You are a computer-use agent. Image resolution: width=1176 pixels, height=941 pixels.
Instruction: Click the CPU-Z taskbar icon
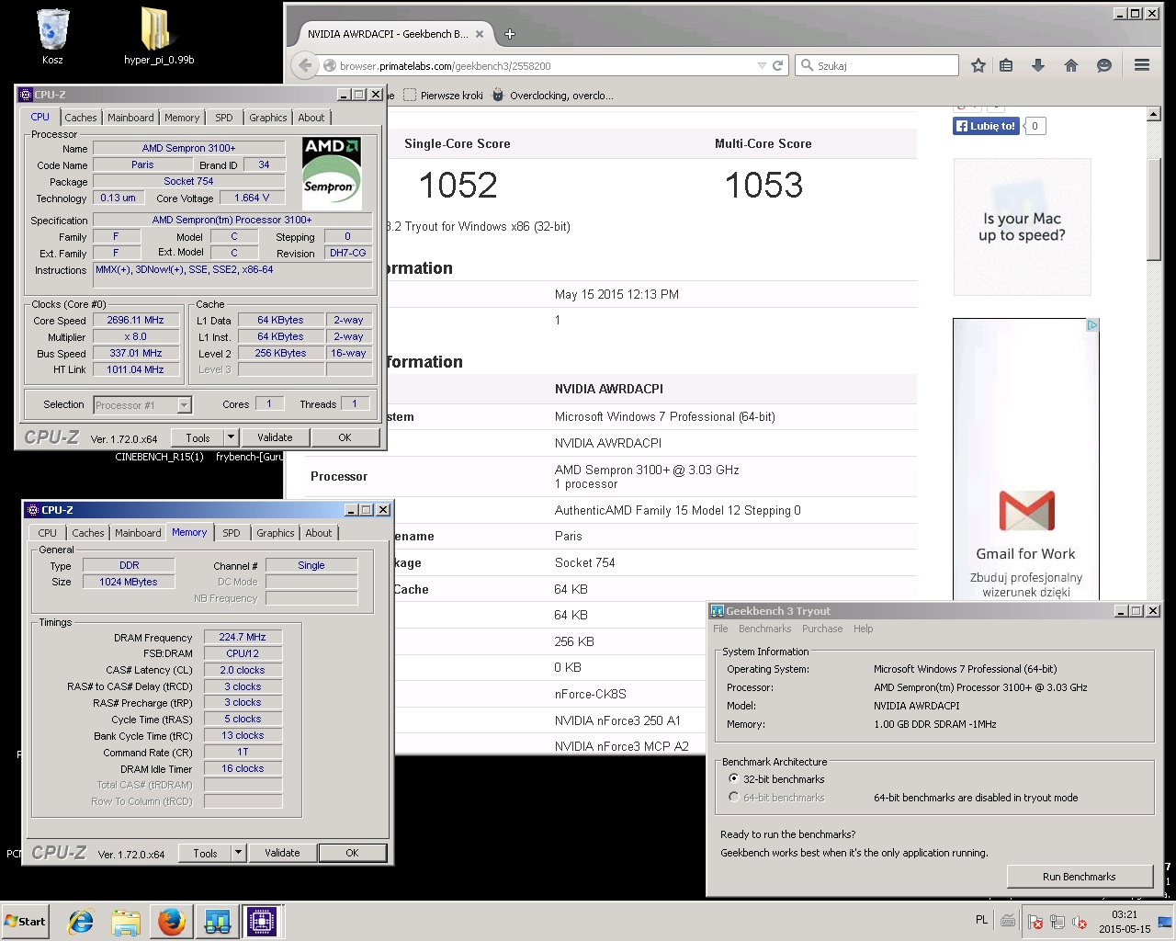(x=261, y=922)
